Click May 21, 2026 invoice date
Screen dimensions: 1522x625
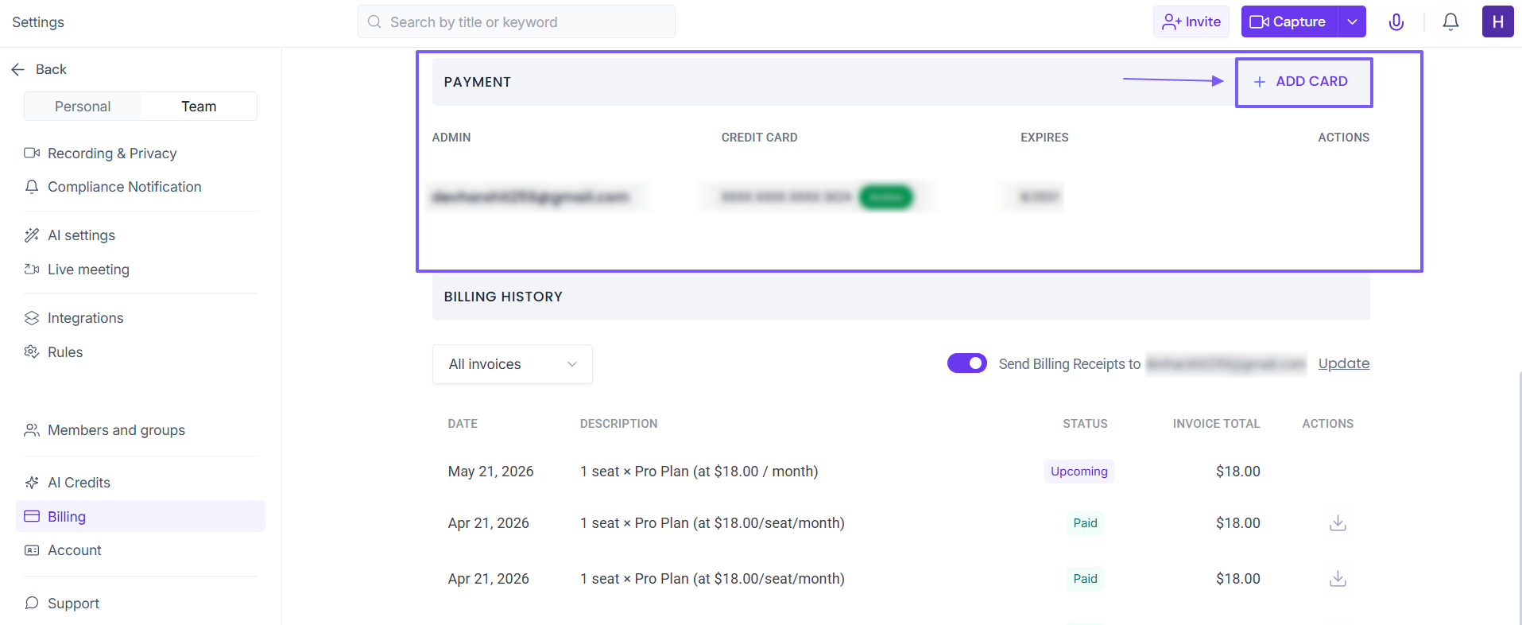click(490, 472)
